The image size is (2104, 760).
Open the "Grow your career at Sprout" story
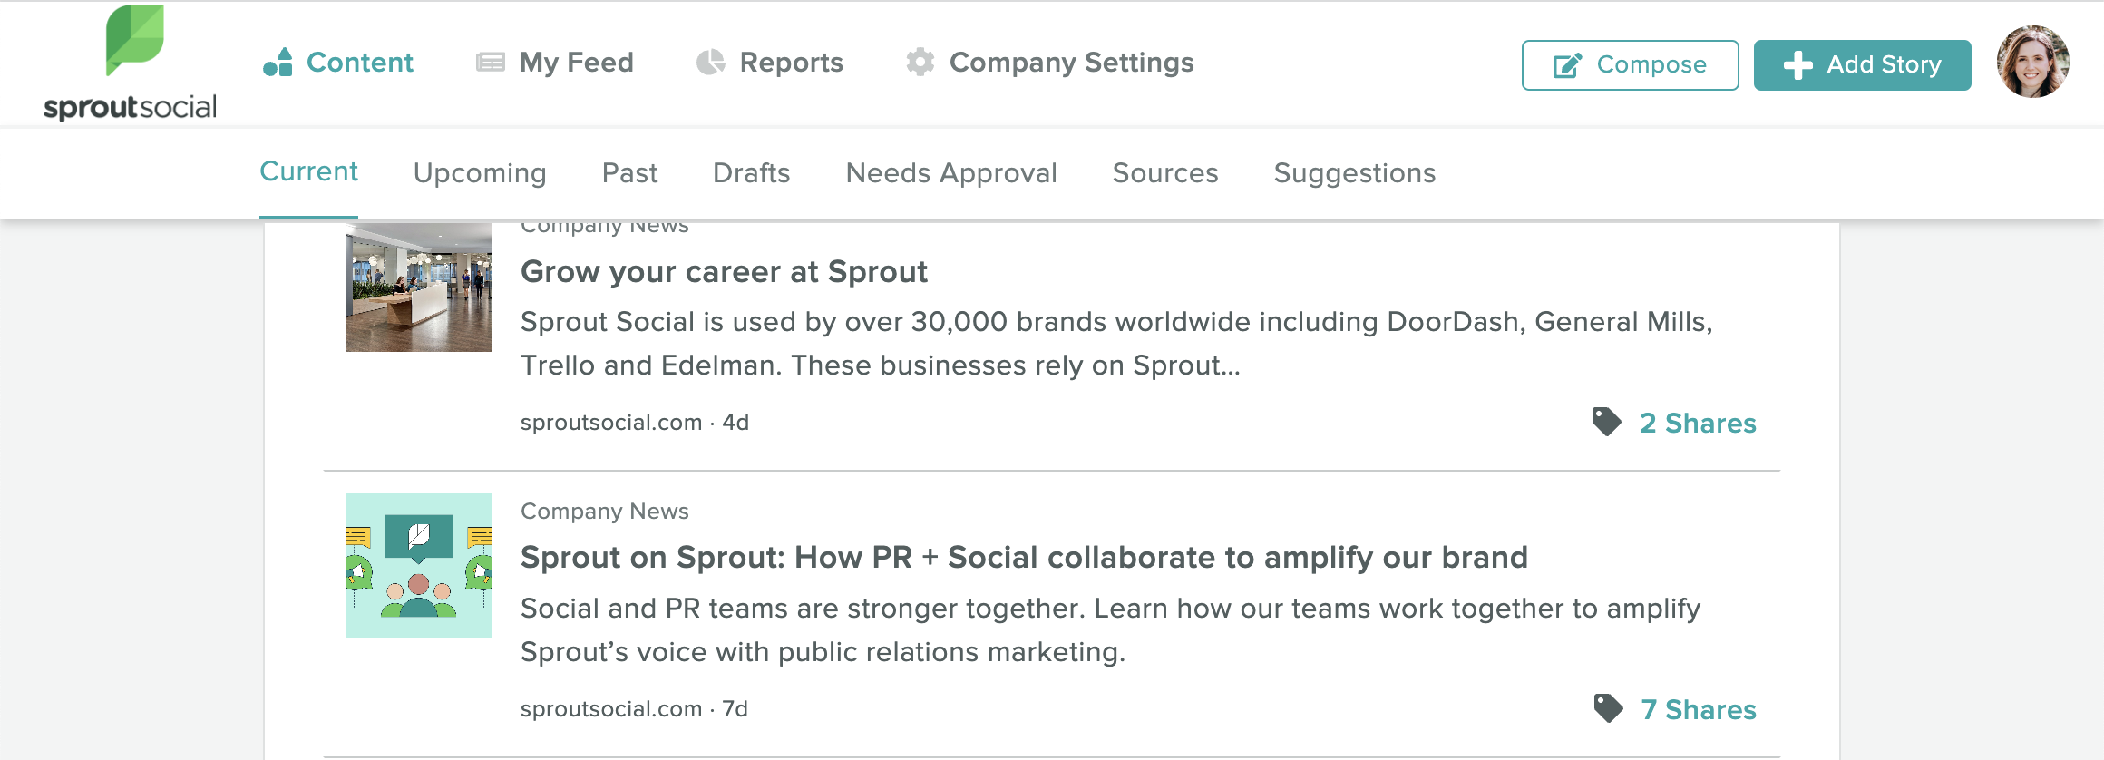click(x=724, y=272)
